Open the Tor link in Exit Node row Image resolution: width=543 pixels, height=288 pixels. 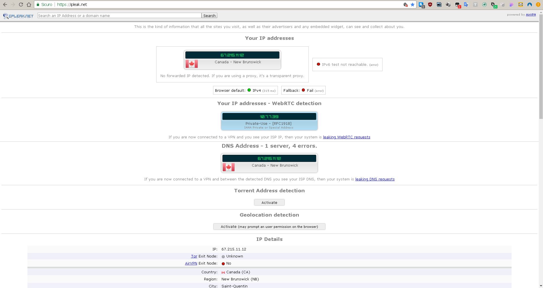[194, 256]
